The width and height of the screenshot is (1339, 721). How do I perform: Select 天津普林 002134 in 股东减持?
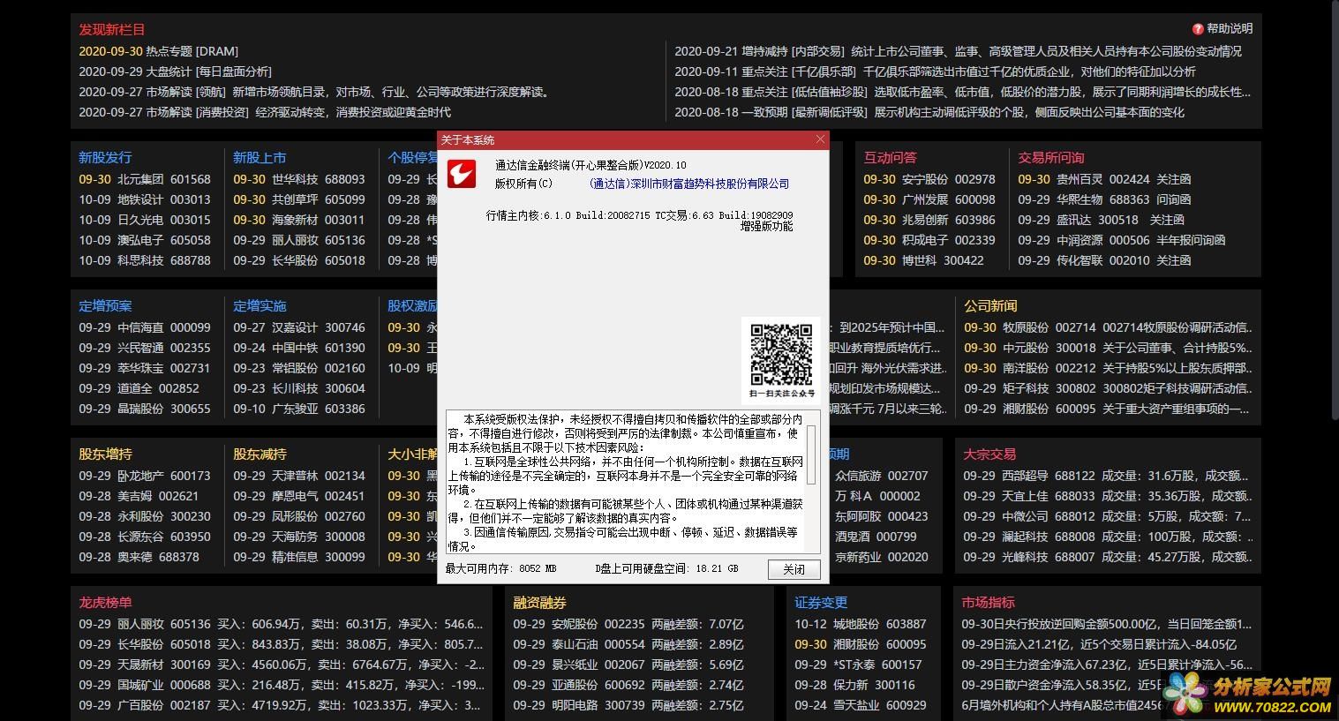299,476
